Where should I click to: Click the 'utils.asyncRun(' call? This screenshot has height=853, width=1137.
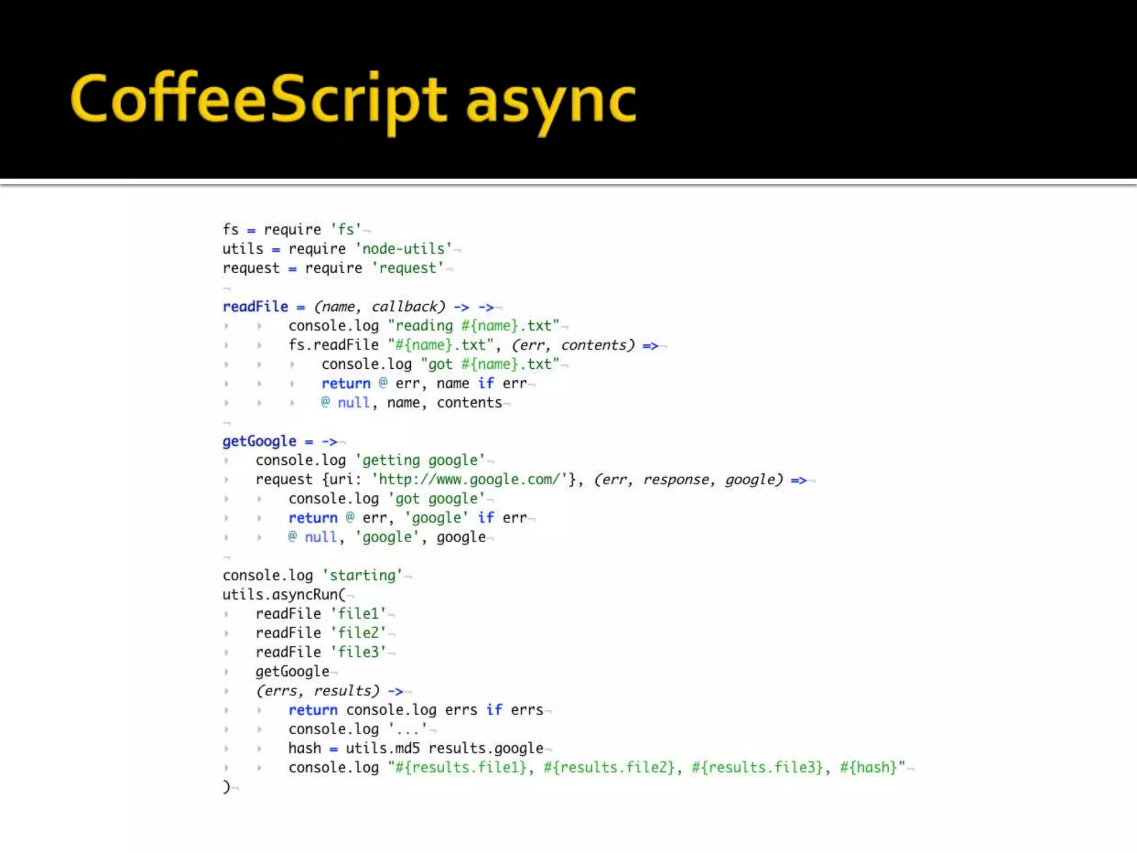tap(284, 595)
